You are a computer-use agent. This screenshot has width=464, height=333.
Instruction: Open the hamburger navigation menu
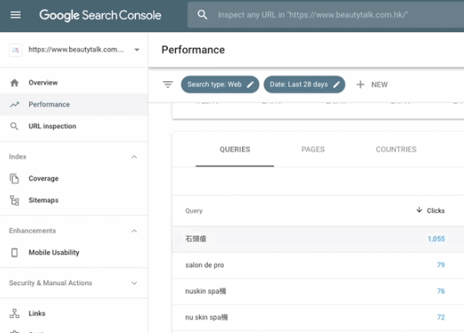point(15,15)
